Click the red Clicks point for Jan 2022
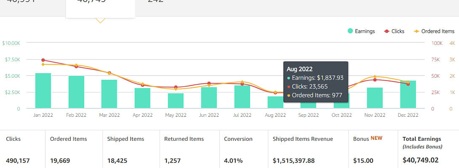 [x=43, y=60]
